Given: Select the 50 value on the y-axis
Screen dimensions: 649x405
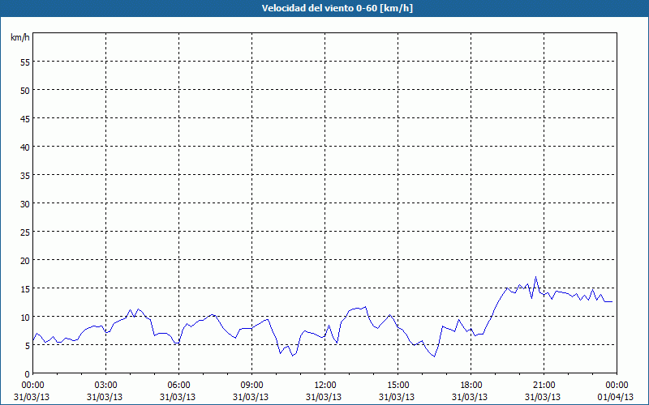Looking at the screenshot, I should click(25, 90).
